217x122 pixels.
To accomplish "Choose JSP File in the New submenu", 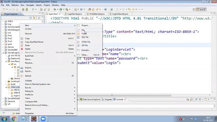I will (89, 45).
